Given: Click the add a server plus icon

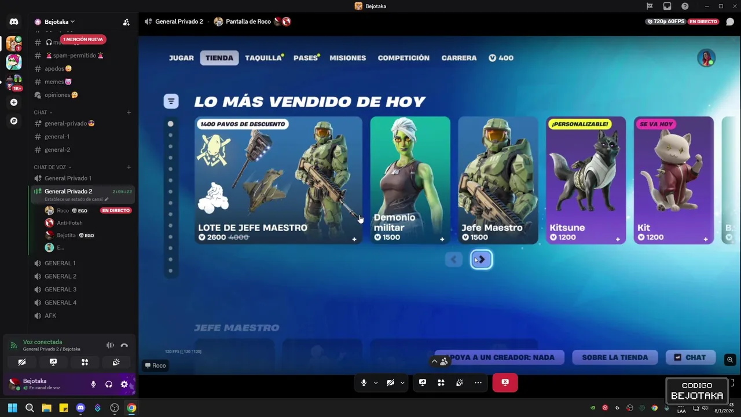Looking at the screenshot, I should pos(14,103).
